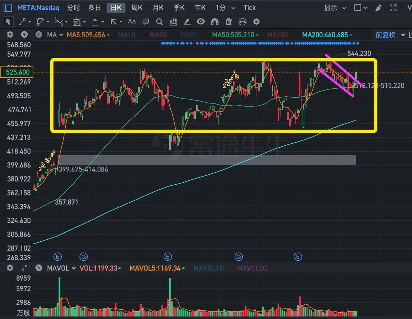This screenshot has width=412, height=319.
Task: Select the wave count pattern tool
Action: click(x=59, y=22)
